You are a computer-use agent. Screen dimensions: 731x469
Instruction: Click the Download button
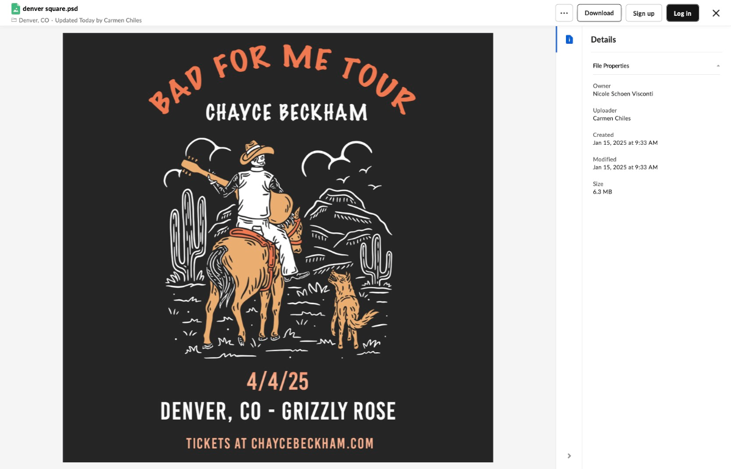(x=599, y=13)
